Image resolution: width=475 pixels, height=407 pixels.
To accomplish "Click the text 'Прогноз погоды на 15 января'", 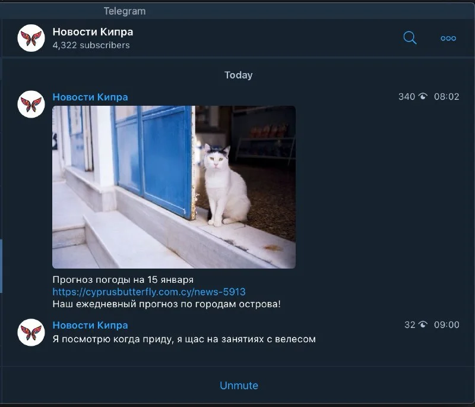I will pyautogui.click(x=123, y=279).
